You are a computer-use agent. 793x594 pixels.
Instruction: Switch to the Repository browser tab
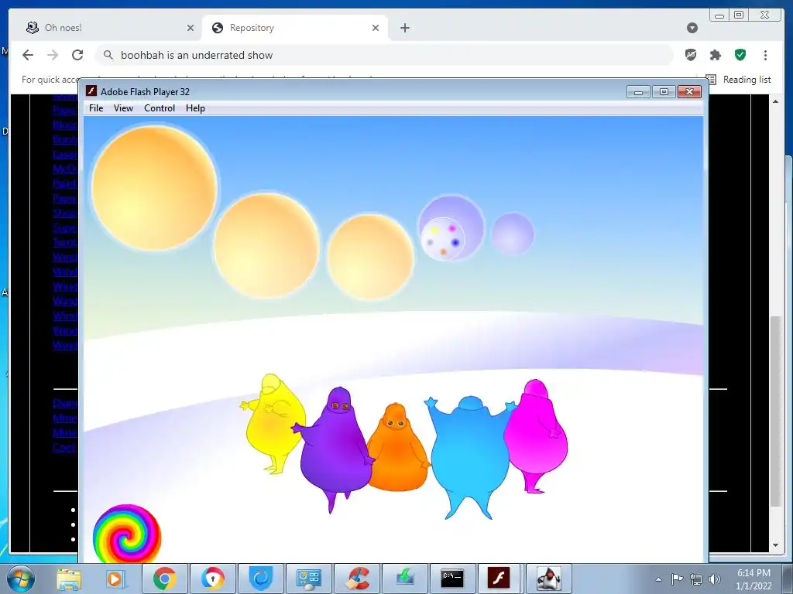(x=295, y=28)
